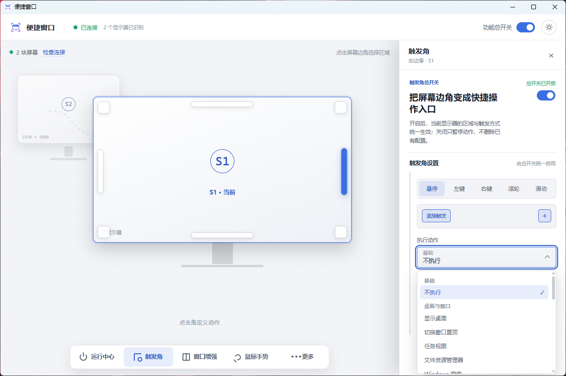Click the 便捷窗口 app logo icon
The height and width of the screenshot is (376, 566).
(x=16, y=27)
